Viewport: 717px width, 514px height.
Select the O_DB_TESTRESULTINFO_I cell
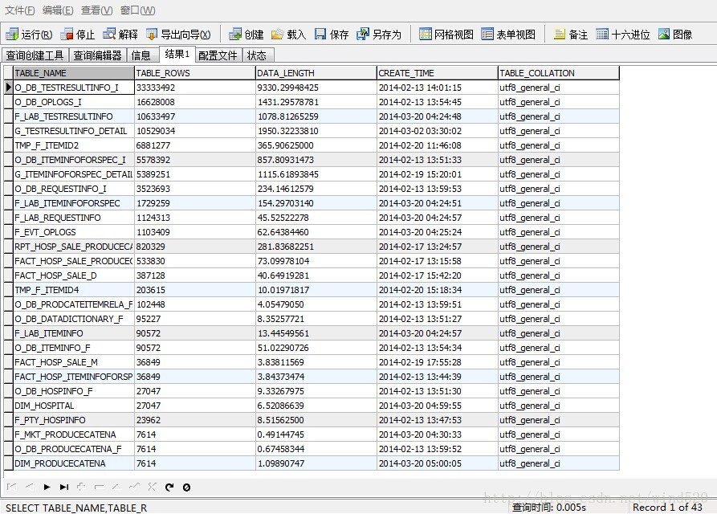point(74,88)
